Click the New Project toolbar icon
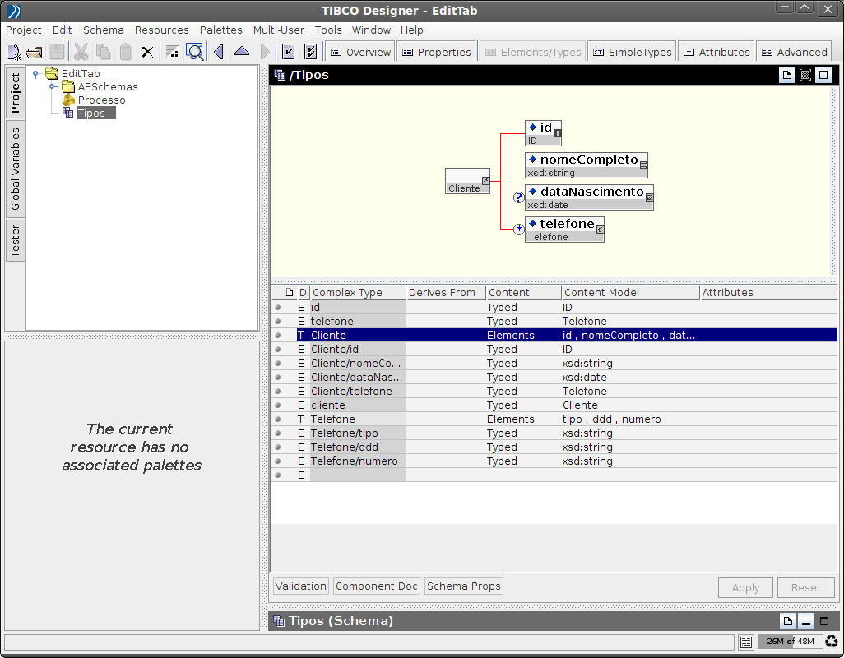 (14, 52)
